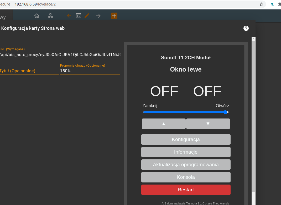
Task: Add a new view with plus icon
Action: [x=114, y=16]
